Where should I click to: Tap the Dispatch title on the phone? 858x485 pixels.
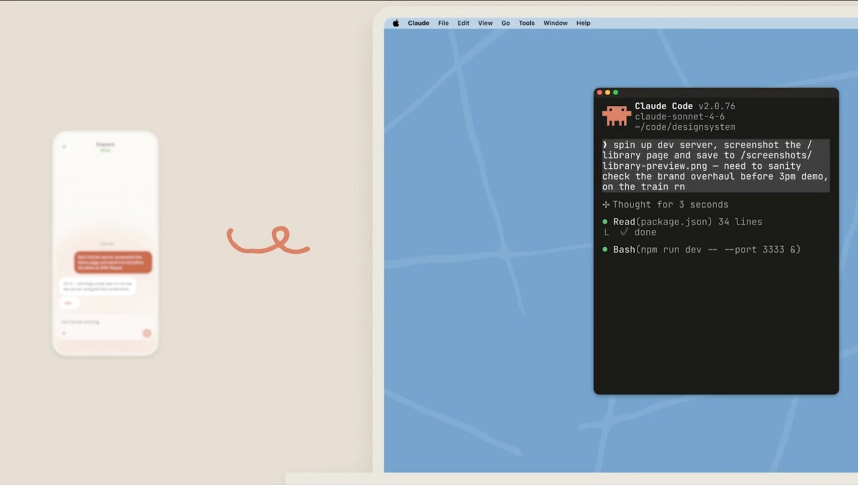click(106, 144)
